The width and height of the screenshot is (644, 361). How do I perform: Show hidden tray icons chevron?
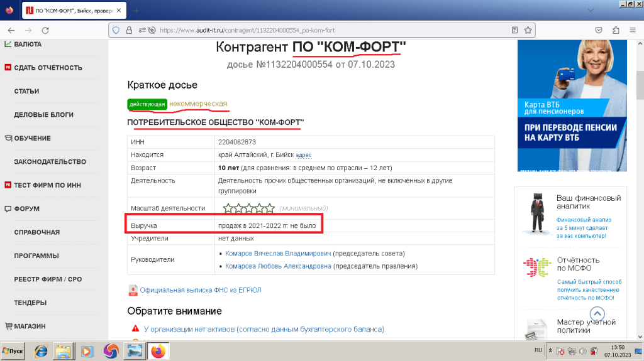(x=550, y=351)
